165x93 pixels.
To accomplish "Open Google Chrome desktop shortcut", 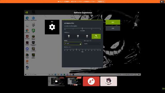I will click(27, 31).
